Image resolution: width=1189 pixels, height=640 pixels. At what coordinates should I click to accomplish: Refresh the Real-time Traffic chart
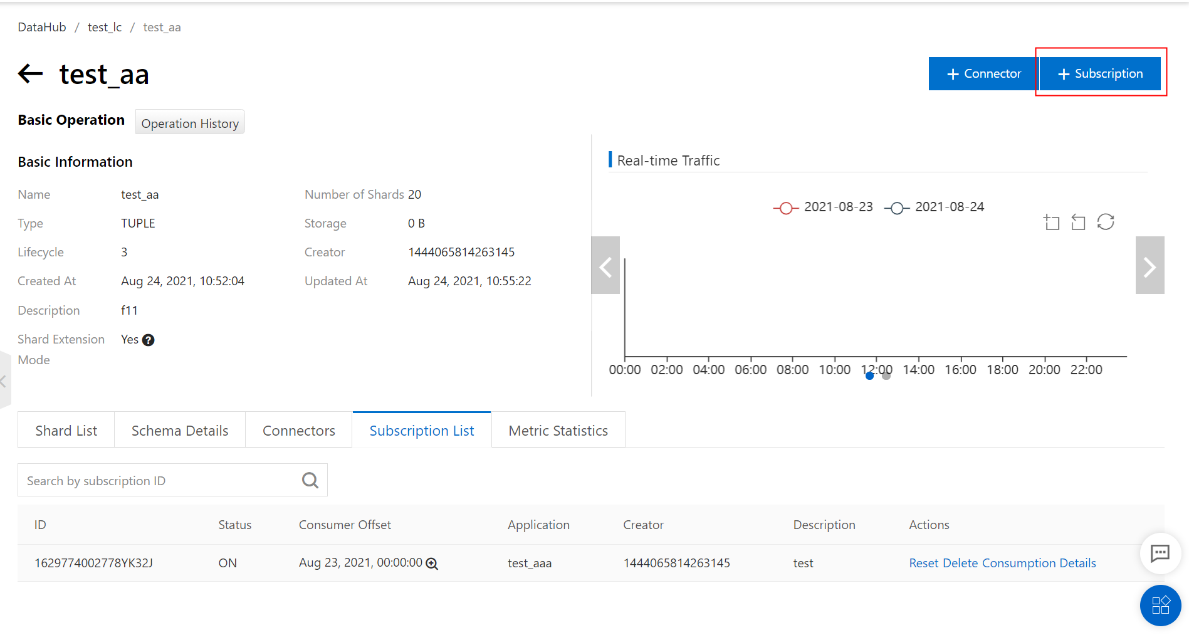pos(1106,222)
